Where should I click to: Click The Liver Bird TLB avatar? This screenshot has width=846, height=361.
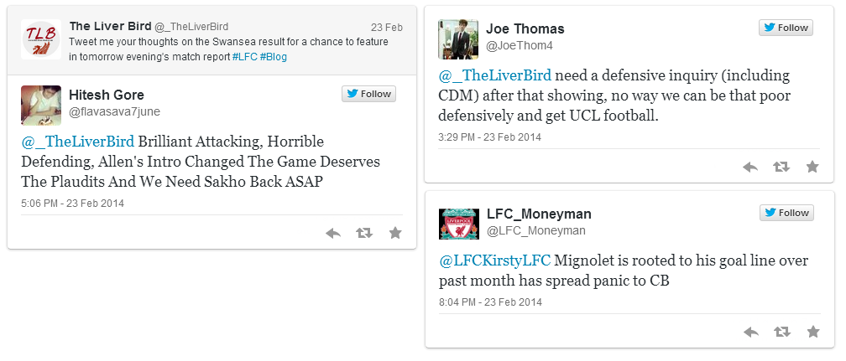[x=40, y=39]
